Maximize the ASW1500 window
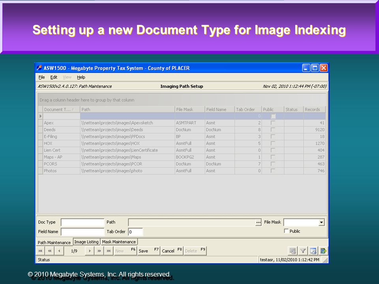This screenshot has width=379, height=284. pyautogui.click(x=315, y=68)
